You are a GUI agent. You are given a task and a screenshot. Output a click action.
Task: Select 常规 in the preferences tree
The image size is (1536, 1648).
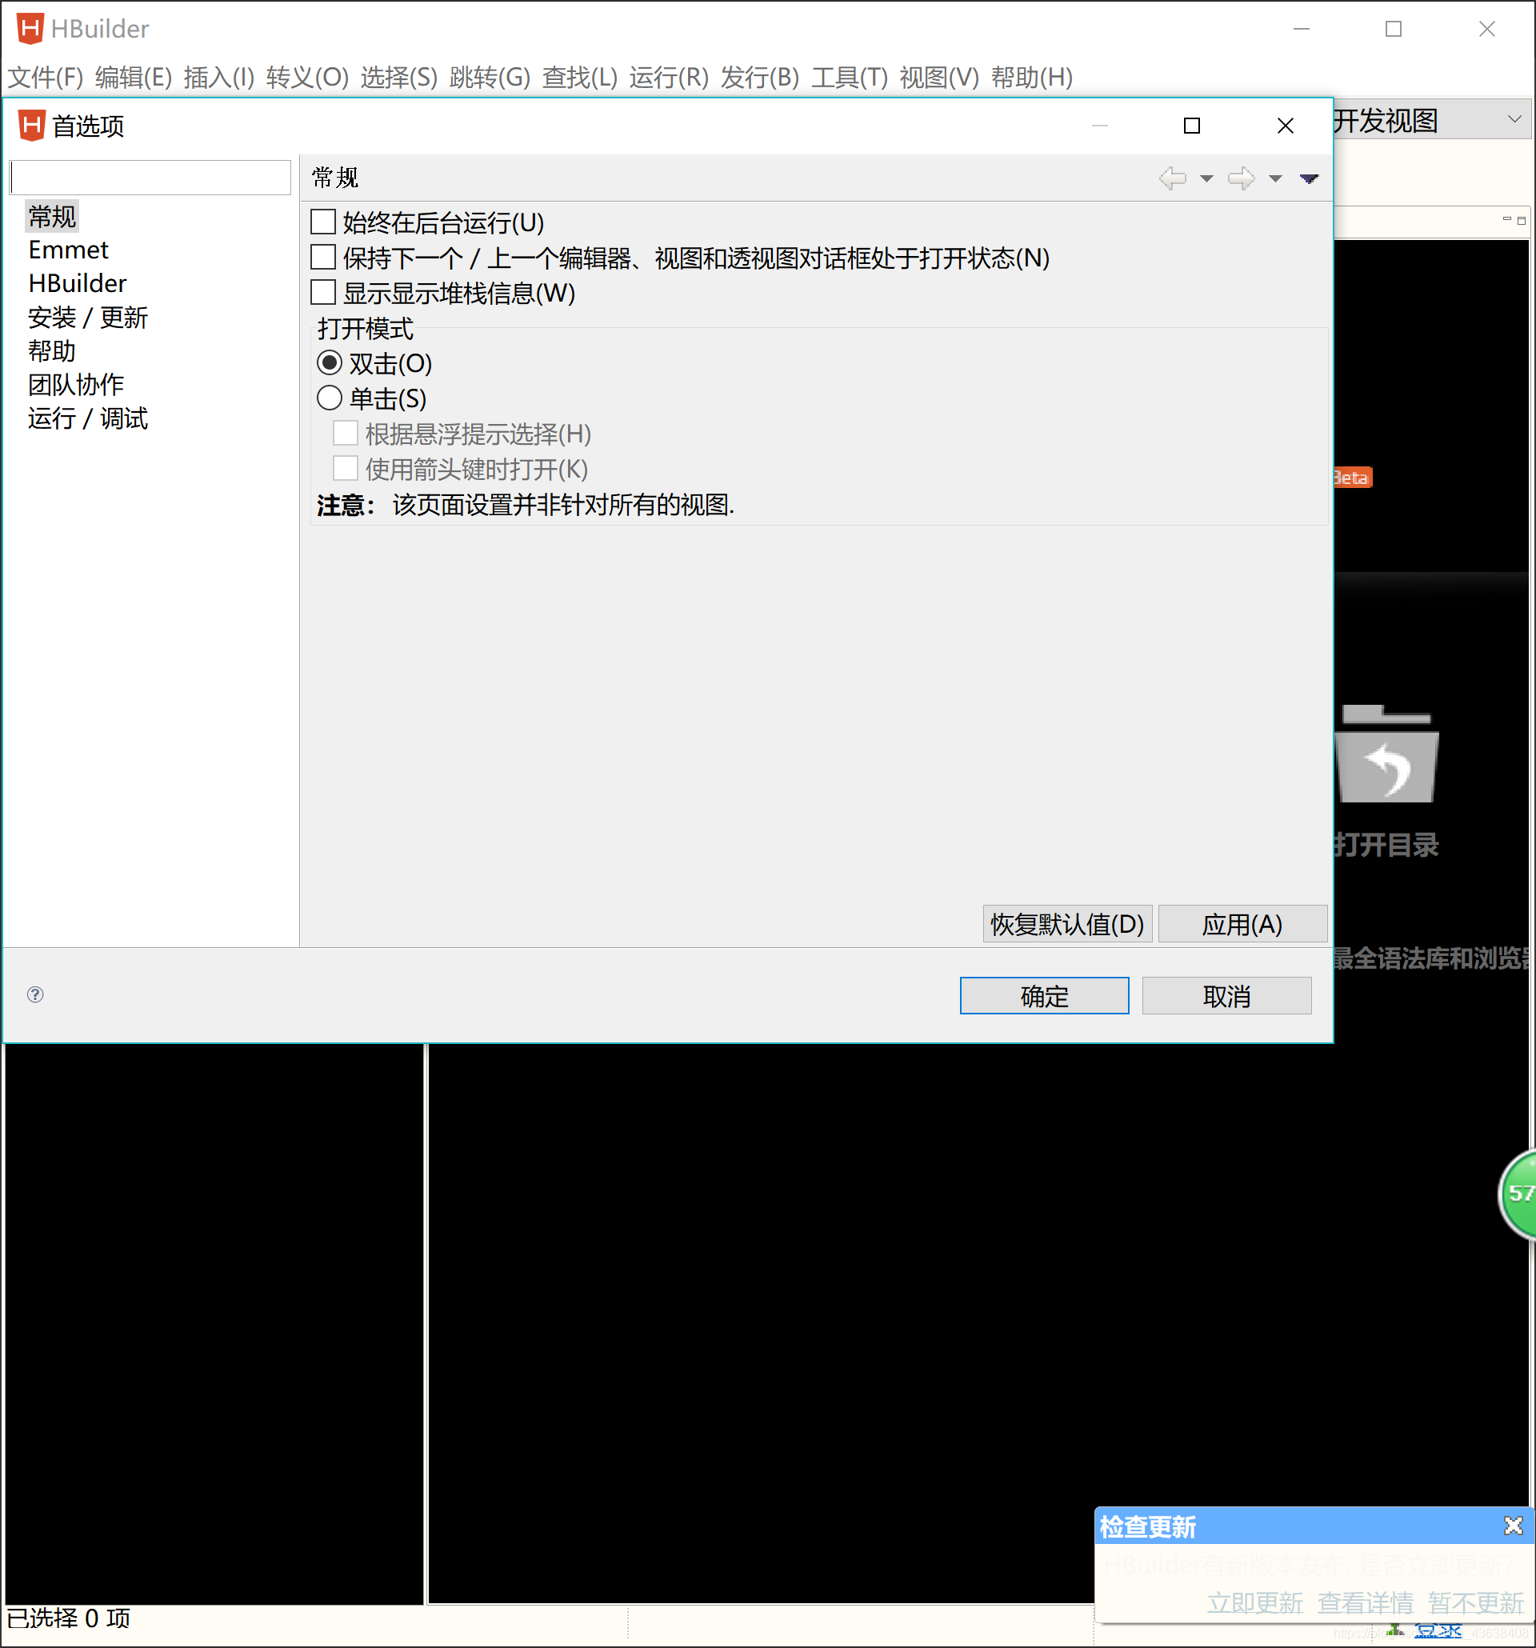(52, 216)
